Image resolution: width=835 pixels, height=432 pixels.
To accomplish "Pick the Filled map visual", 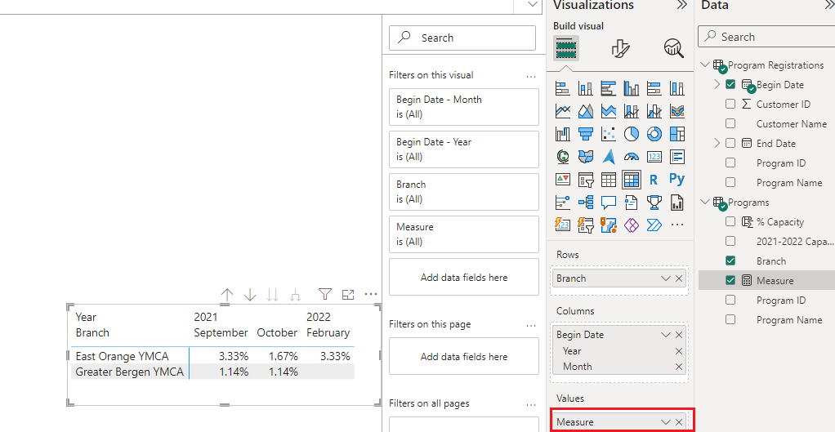I will tap(586, 157).
